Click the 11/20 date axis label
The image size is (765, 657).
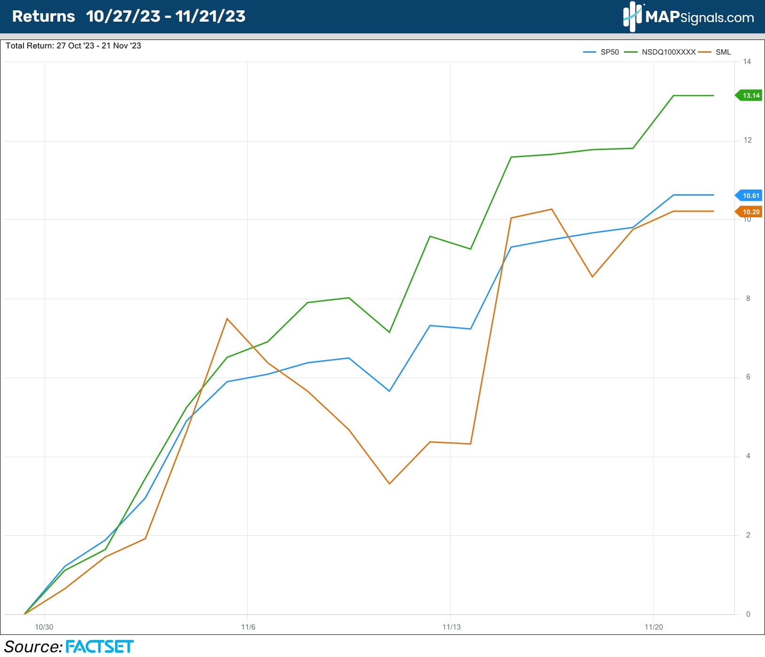[654, 627]
